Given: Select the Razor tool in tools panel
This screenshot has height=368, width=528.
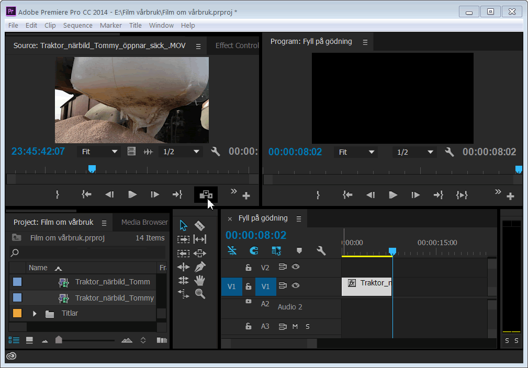Looking at the screenshot, I should click(x=199, y=226).
